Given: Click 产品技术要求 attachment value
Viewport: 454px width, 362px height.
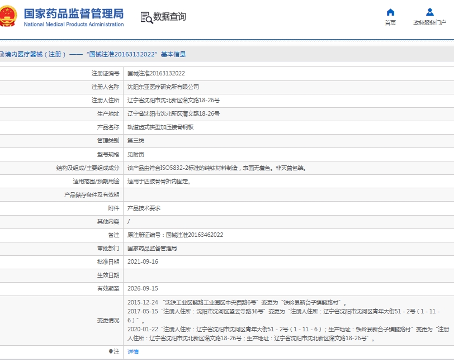Looking at the screenshot, I should [144, 208].
